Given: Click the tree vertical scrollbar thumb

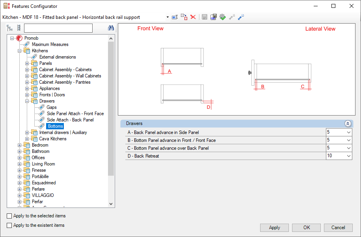Looking at the screenshot, I should coord(111,108).
